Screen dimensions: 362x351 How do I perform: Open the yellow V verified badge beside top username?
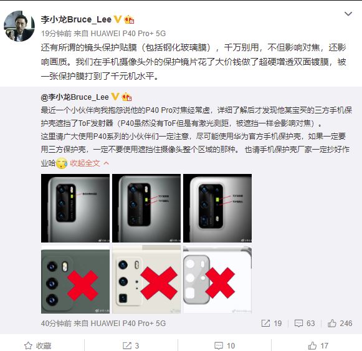point(118,19)
